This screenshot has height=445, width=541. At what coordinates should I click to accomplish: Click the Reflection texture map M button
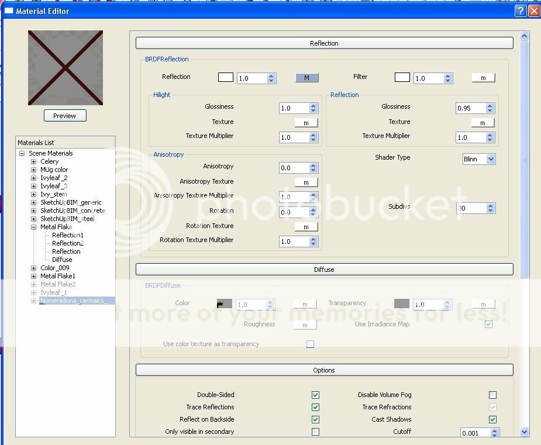point(306,78)
